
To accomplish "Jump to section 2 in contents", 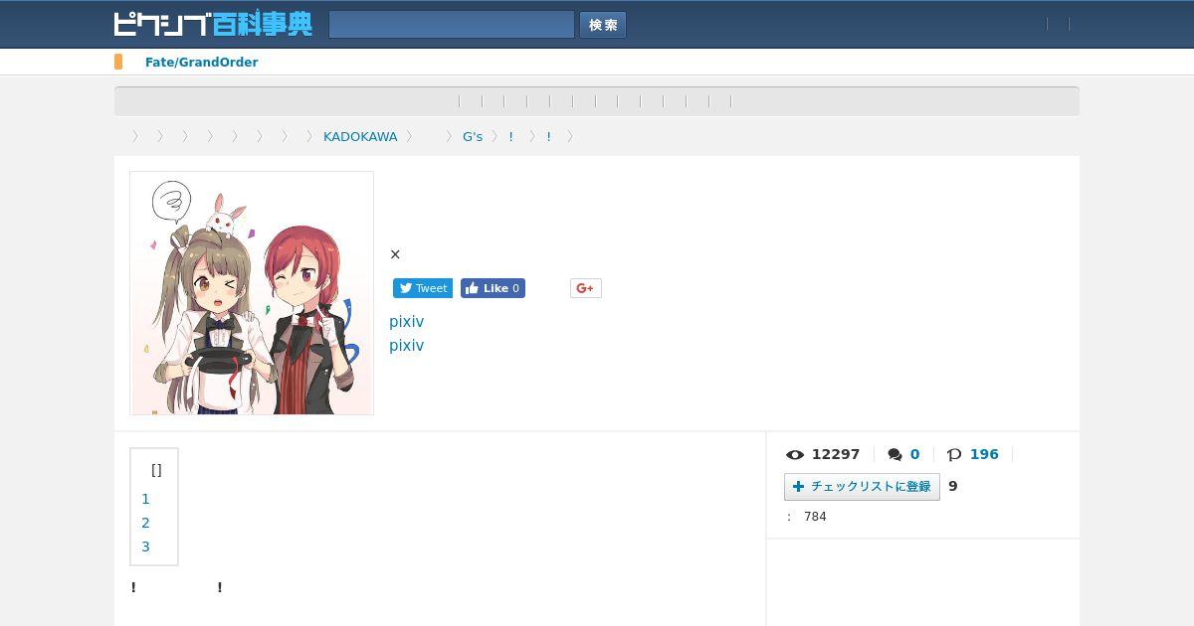I will pyautogui.click(x=145, y=523).
